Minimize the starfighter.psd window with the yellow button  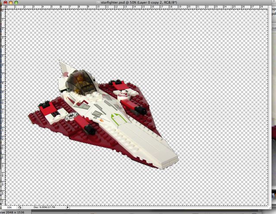coord(11,3)
